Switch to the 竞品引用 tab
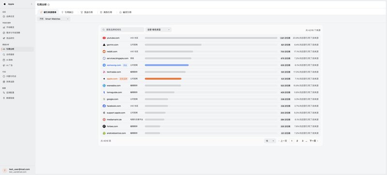This screenshot has width=387, height=175. (87, 12)
